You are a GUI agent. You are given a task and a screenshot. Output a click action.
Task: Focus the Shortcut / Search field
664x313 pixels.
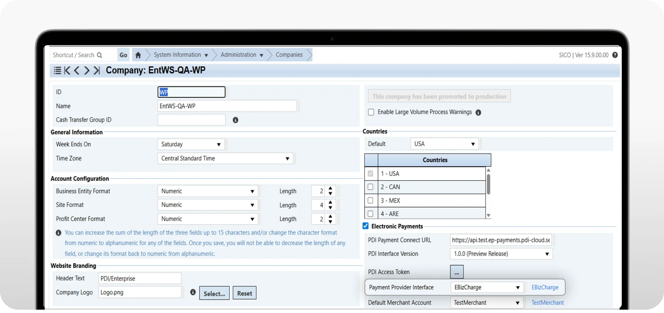[83, 55]
